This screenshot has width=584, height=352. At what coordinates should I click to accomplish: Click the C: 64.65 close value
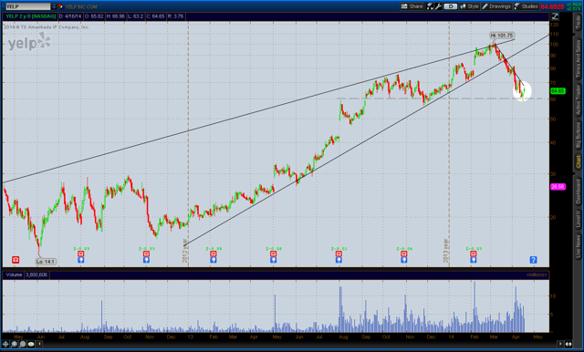[155, 16]
